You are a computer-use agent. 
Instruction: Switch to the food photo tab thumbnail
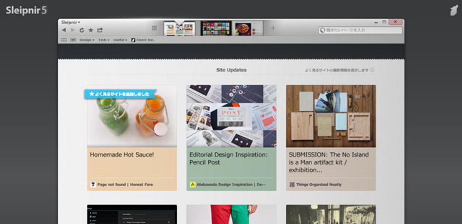click(248, 29)
